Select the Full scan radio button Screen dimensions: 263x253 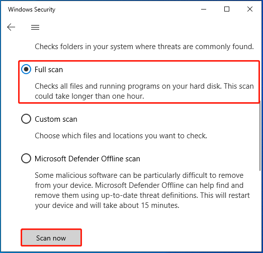click(x=26, y=69)
